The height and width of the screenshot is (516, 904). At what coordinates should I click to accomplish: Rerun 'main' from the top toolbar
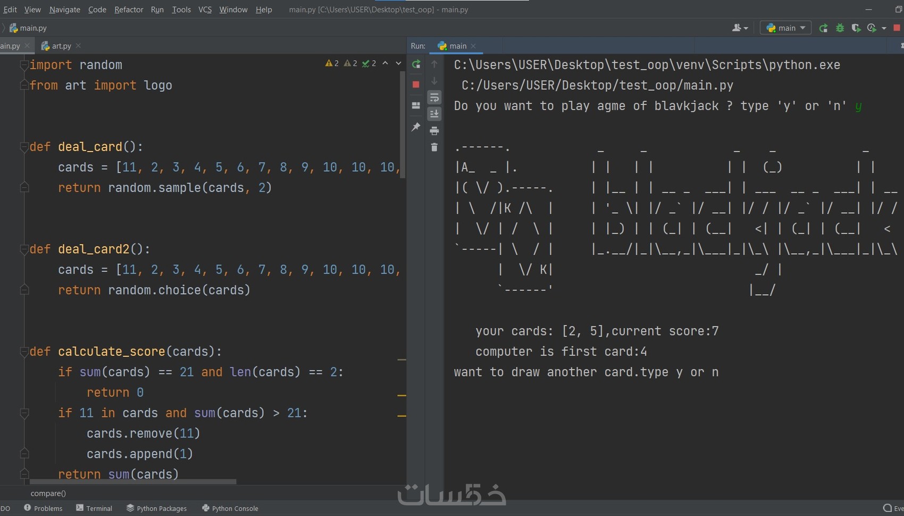823,28
